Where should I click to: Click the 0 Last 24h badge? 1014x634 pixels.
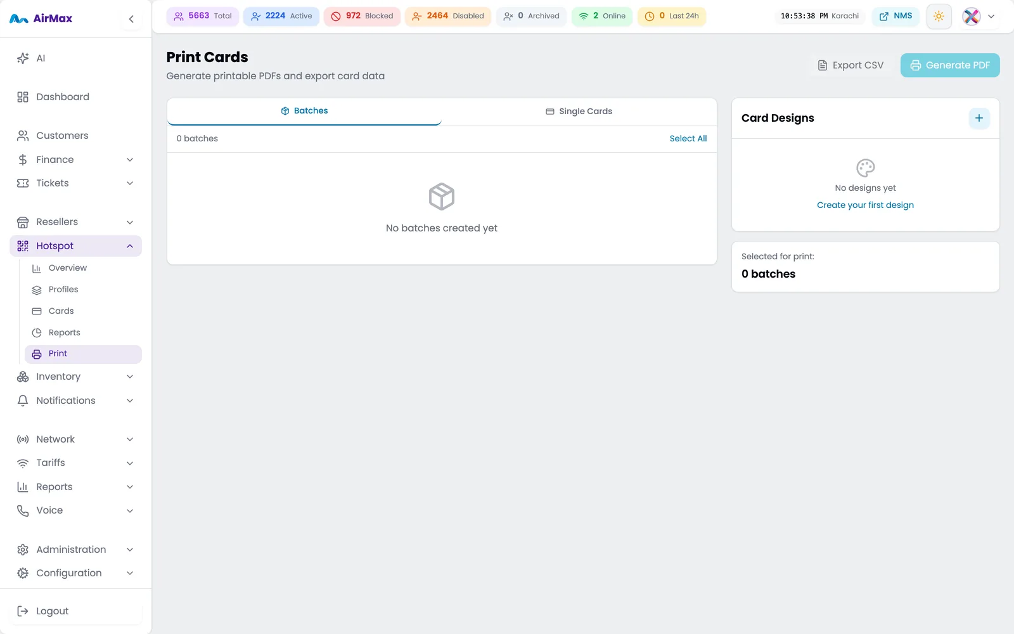coord(672,16)
